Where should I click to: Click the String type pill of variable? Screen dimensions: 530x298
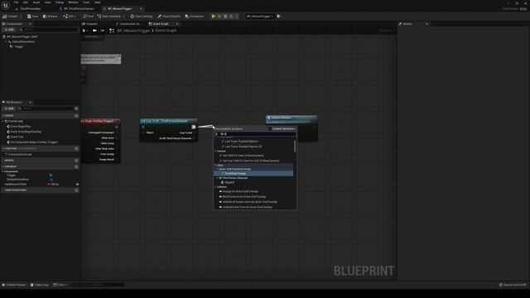(53, 185)
